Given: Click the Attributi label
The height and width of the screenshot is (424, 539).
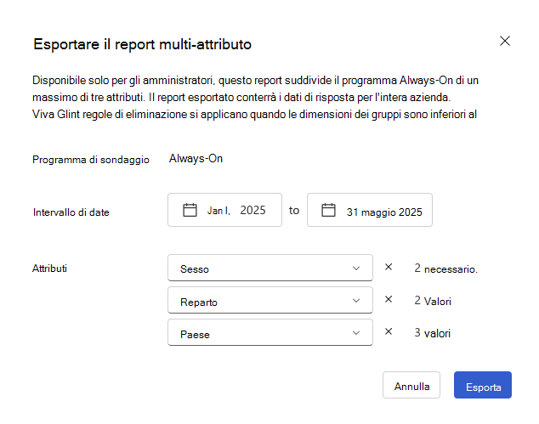Looking at the screenshot, I should point(49,269).
